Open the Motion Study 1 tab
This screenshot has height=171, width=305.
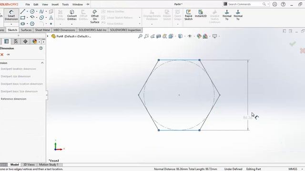[x=49, y=165]
